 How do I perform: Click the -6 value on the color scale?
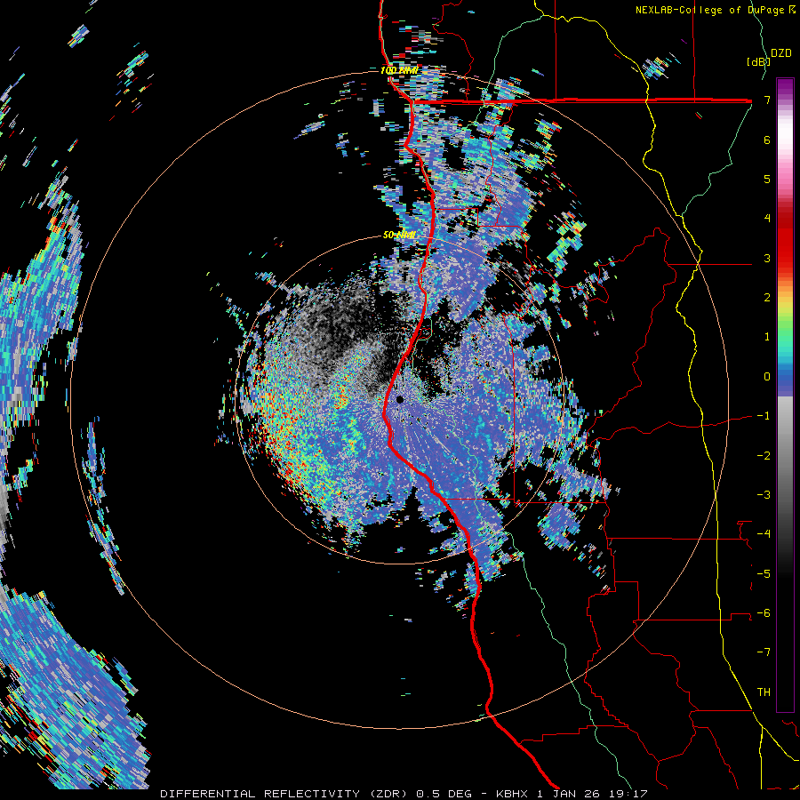764,613
